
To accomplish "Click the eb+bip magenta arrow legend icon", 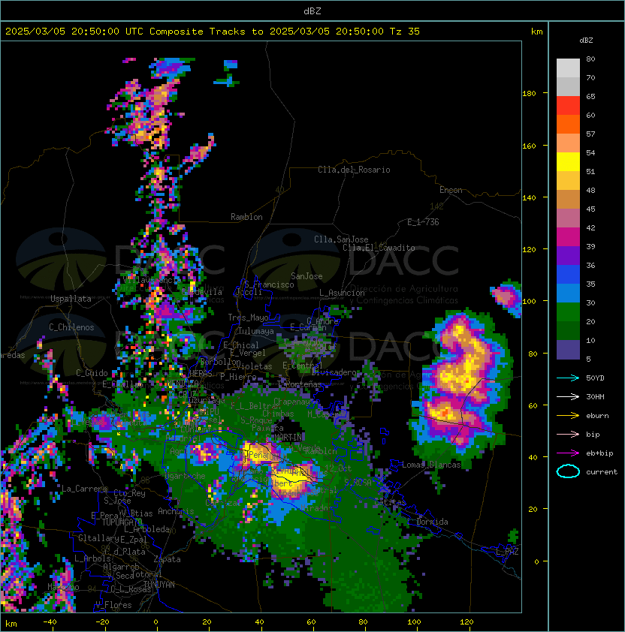I will point(568,453).
